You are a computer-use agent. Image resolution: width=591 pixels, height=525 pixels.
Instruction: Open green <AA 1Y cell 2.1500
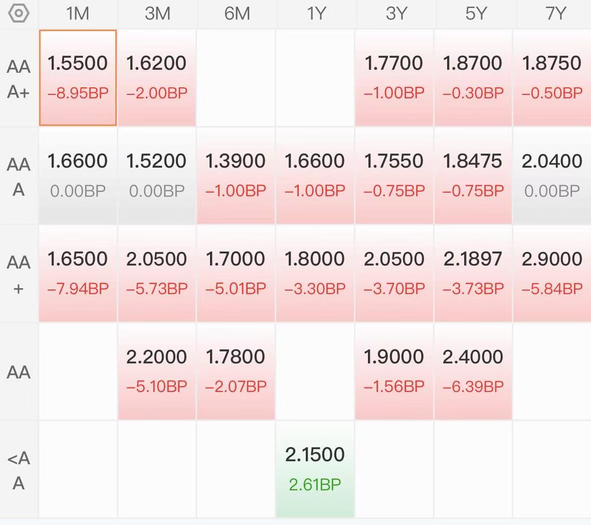click(x=315, y=469)
